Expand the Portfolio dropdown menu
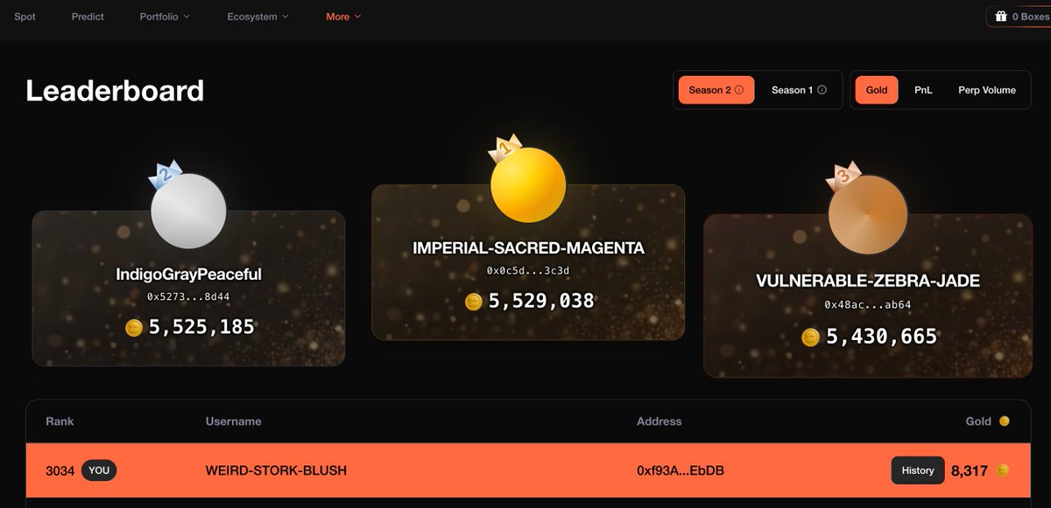 (x=165, y=17)
